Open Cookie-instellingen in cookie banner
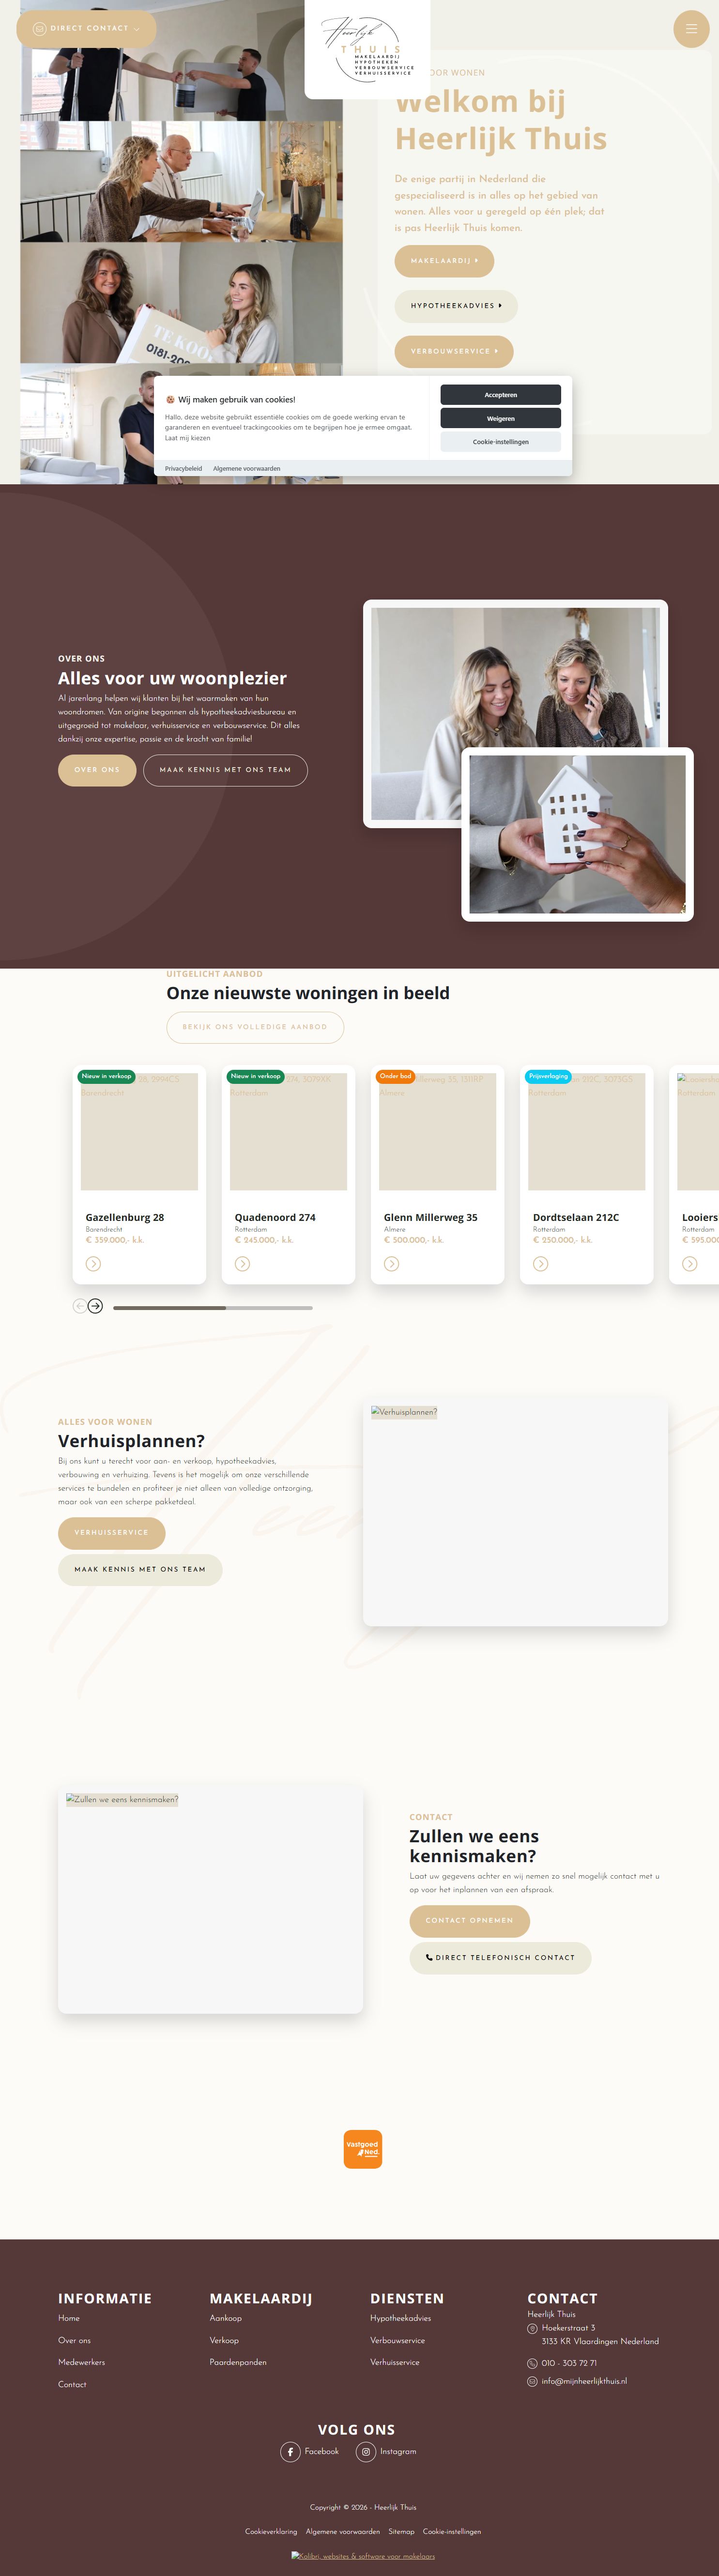 [500, 442]
